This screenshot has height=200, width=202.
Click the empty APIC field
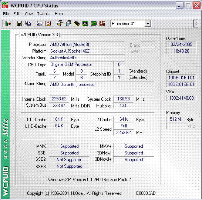point(148,51)
